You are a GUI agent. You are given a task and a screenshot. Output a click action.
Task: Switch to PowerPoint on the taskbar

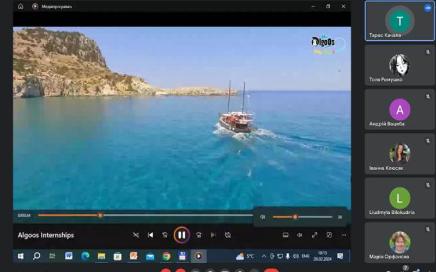(134, 256)
